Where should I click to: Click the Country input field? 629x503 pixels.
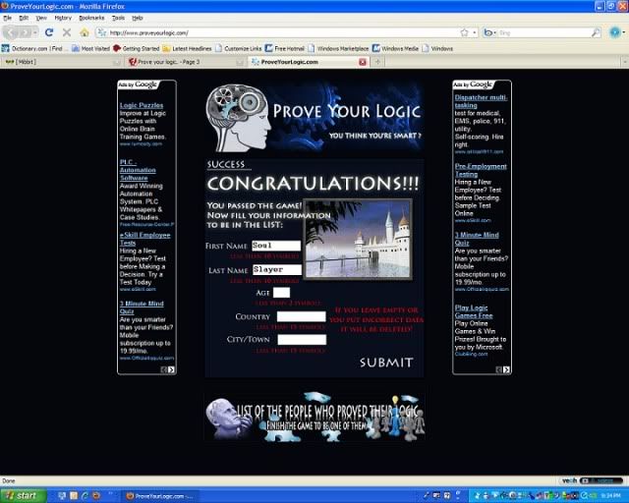coord(302,316)
